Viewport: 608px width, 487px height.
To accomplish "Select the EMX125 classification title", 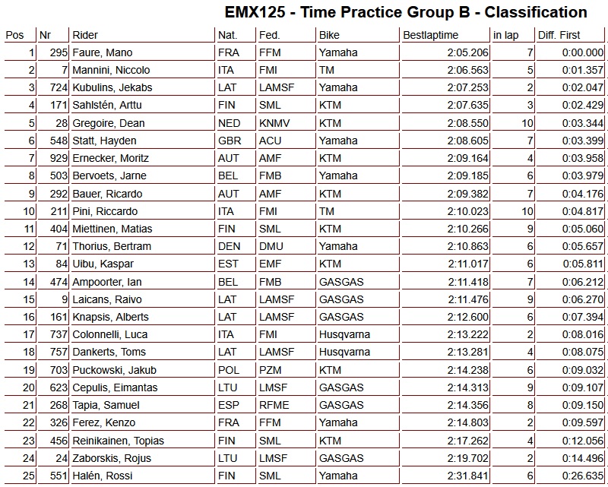I will click(x=406, y=12).
